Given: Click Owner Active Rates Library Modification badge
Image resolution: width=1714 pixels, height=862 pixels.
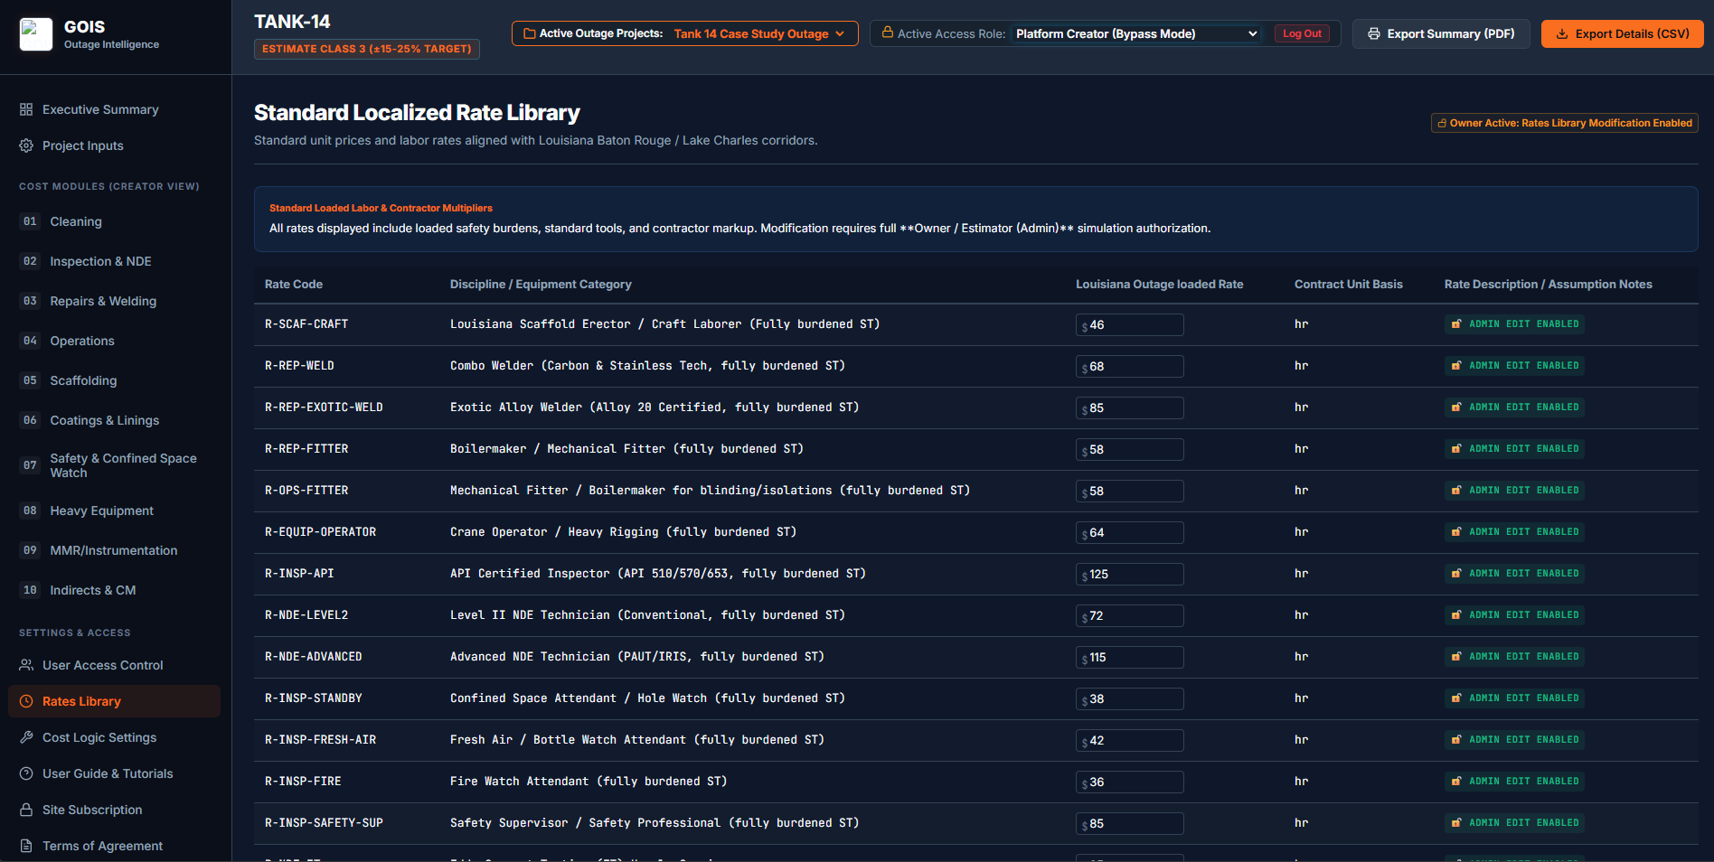Looking at the screenshot, I should pos(1564,123).
